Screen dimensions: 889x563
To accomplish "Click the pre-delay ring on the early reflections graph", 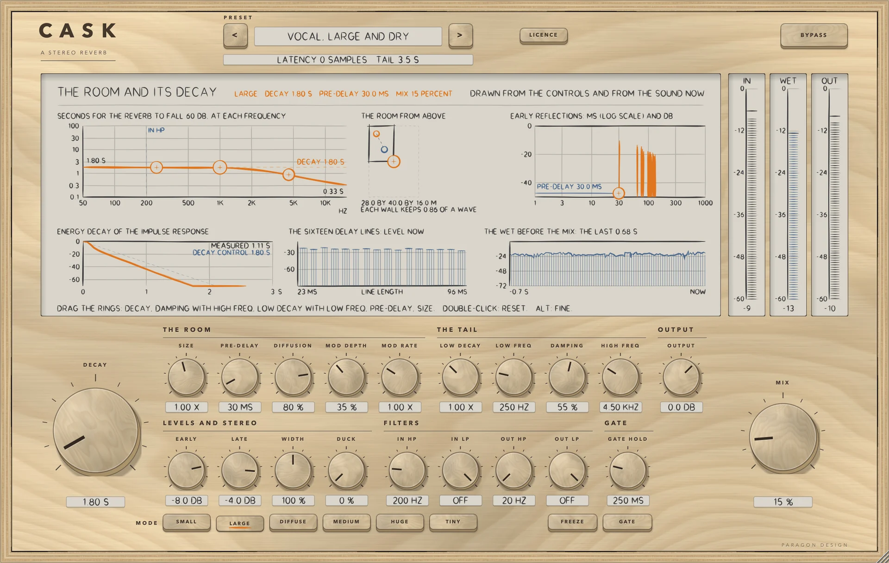I will click(619, 193).
